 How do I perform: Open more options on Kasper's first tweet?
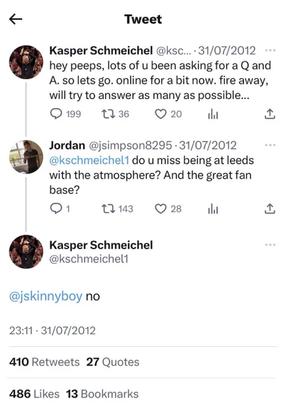pyautogui.click(x=270, y=50)
